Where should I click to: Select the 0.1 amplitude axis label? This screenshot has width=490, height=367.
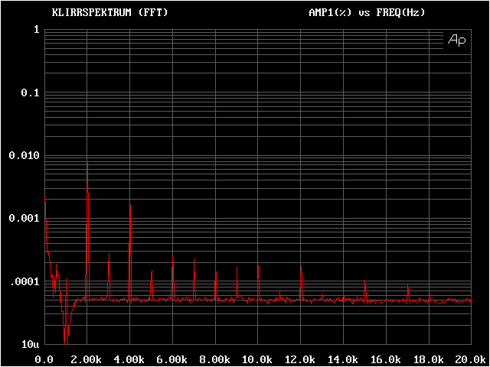[31, 93]
